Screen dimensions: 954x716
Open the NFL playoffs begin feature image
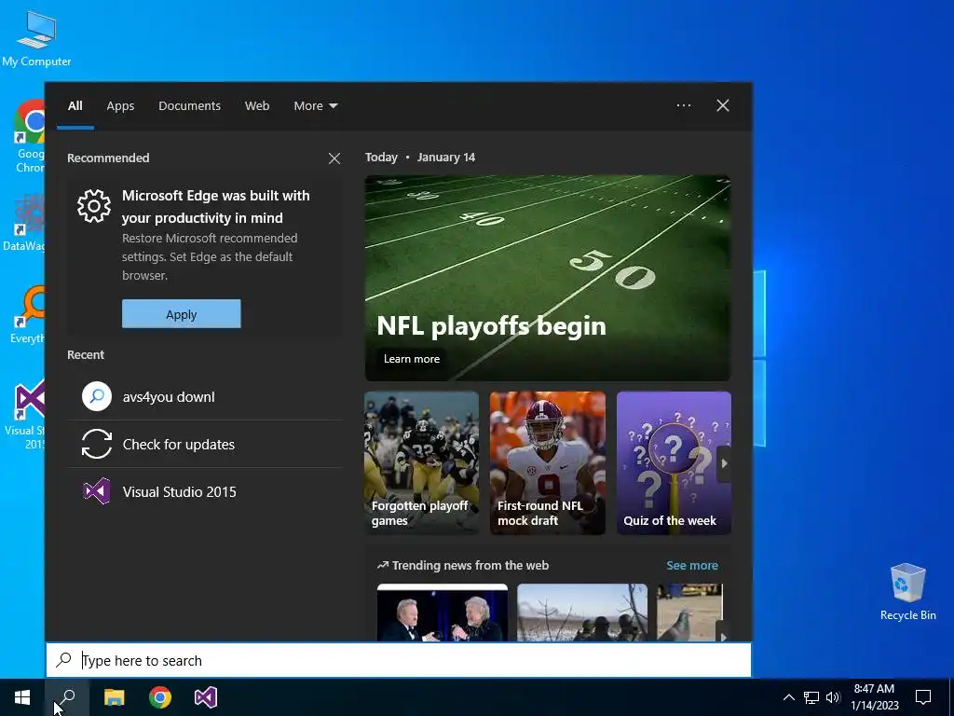tap(548, 278)
